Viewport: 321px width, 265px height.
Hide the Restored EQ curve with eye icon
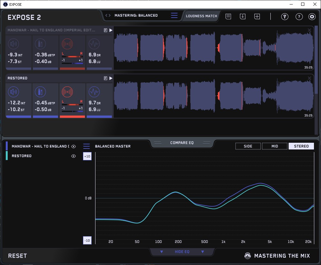click(x=74, y=156)
